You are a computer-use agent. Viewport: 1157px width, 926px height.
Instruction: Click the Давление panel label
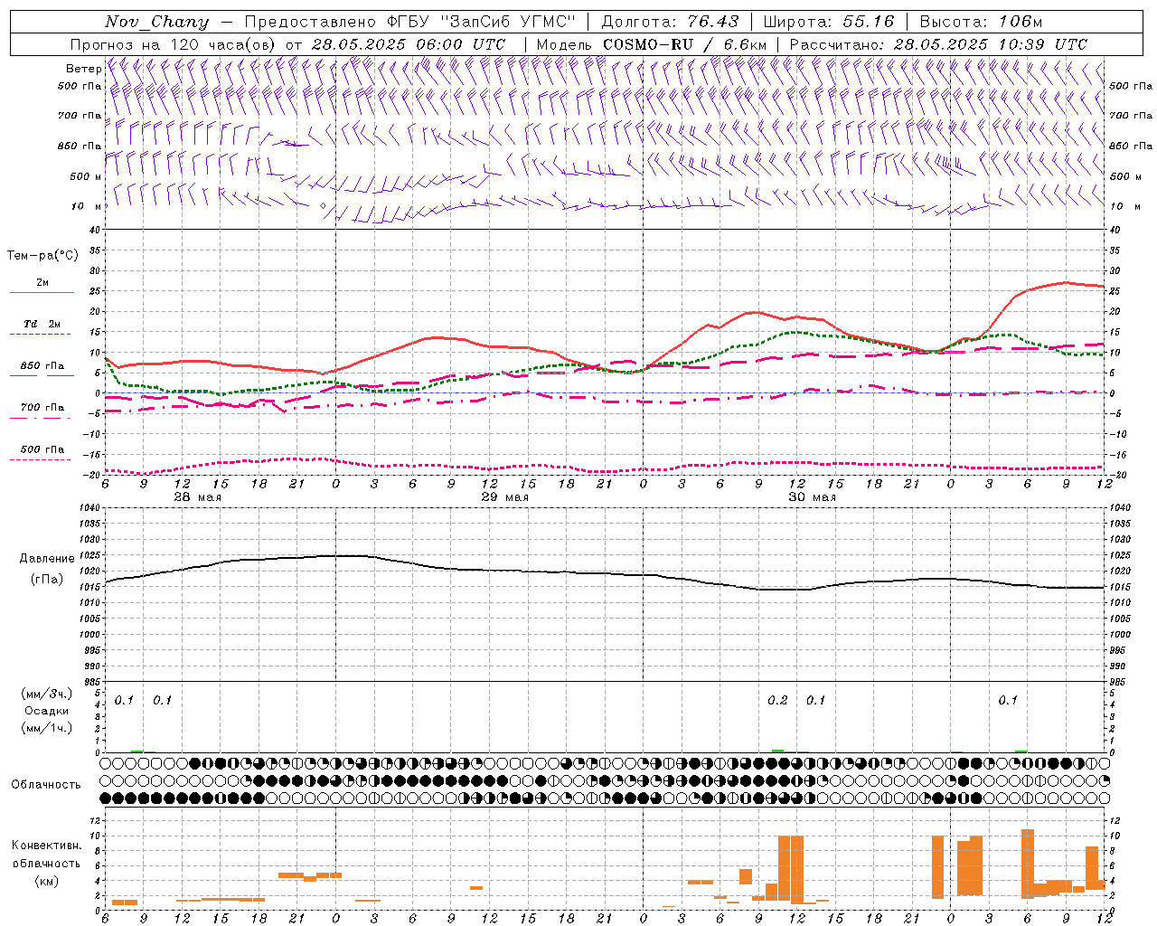coord(47,559)
